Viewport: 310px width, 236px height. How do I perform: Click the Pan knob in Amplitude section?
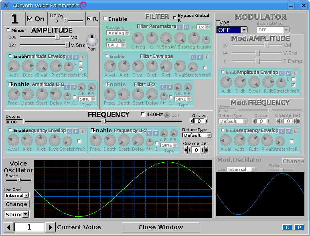coord(92,40)
